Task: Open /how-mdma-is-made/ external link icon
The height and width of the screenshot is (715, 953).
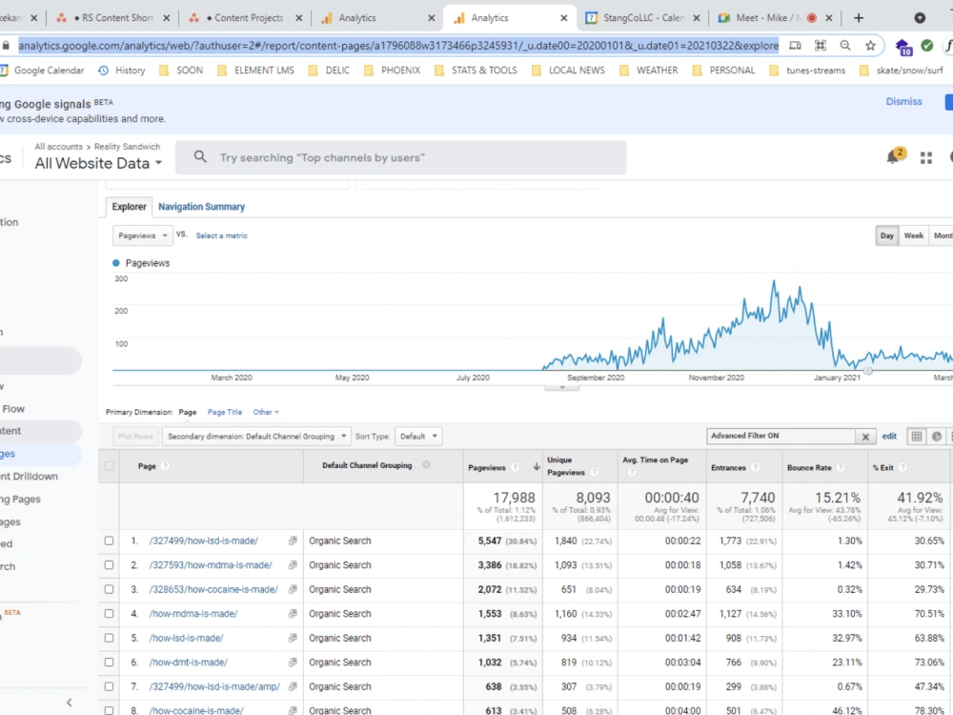Action: pyautogui.click(x=293, y=613)
